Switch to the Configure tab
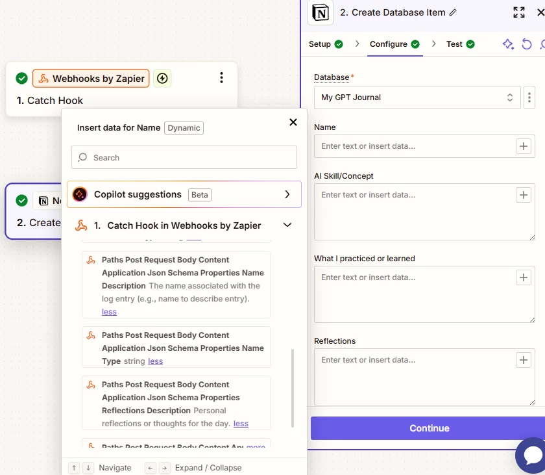This screenshot has width=545, height=475. click(x=394, y=44)
